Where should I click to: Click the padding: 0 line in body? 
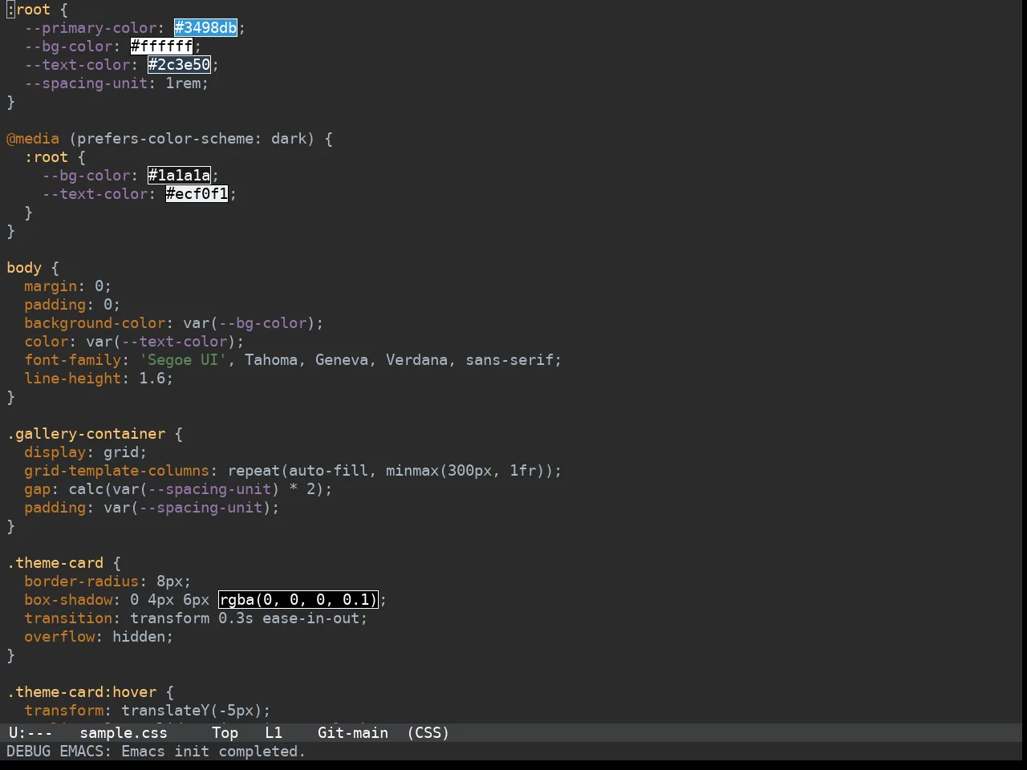72,305
